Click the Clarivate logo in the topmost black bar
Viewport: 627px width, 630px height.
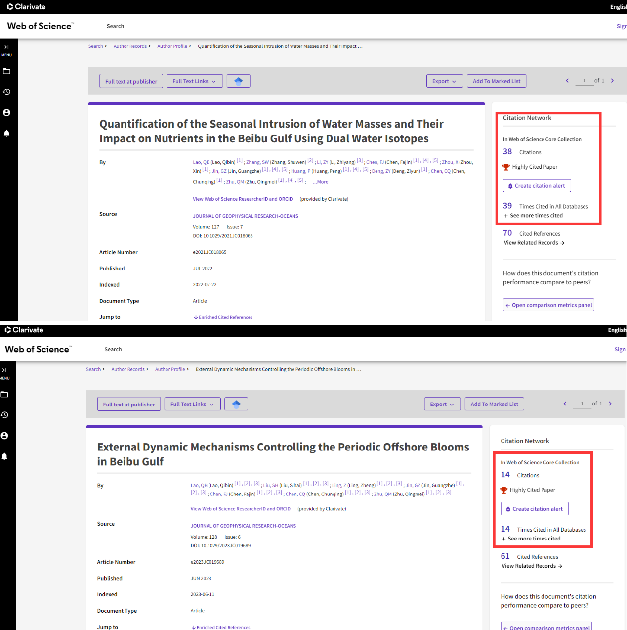pyautogui.click(x=26, y=7)
